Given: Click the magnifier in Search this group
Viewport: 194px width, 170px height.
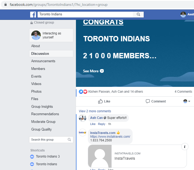Looking at the screenshot, I should 69,140.
